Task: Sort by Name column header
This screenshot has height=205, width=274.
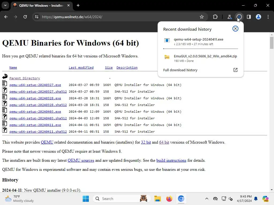Action: 13,68
